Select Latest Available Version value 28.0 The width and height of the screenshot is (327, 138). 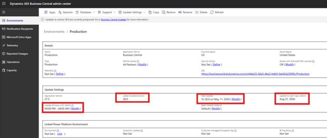tap(125, 99)
